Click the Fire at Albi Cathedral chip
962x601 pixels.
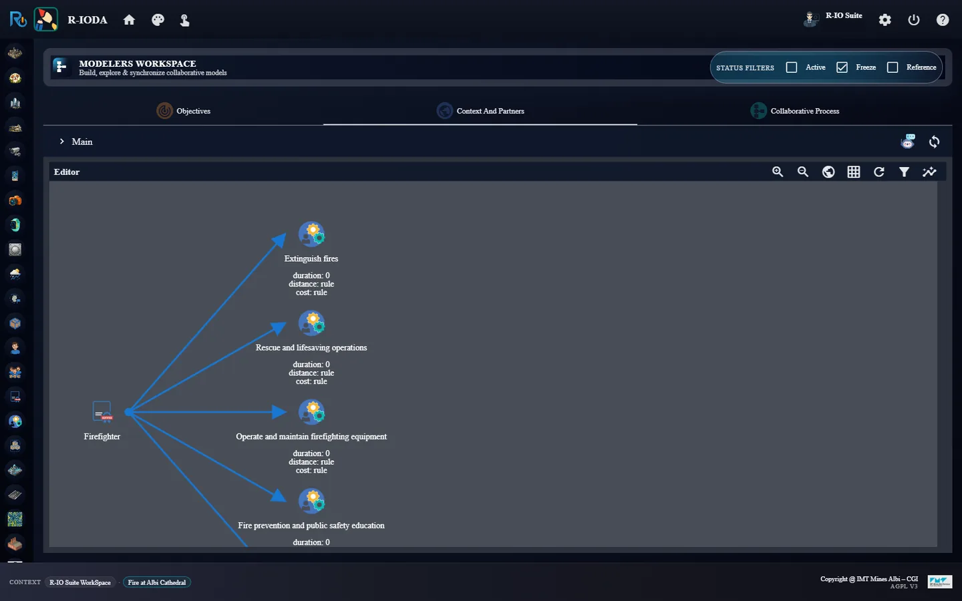tap(157, 582)
